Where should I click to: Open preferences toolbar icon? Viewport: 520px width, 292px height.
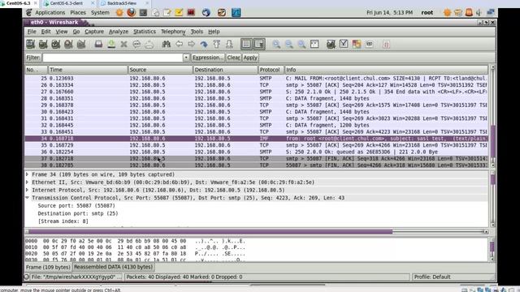(x=369, y=44)
